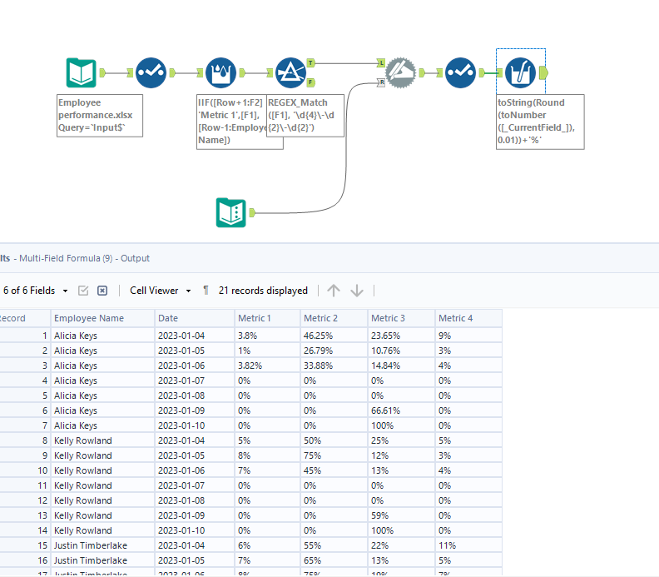Select the Text Input tool at bottom of canvas
659x577 pixels.
231,213
